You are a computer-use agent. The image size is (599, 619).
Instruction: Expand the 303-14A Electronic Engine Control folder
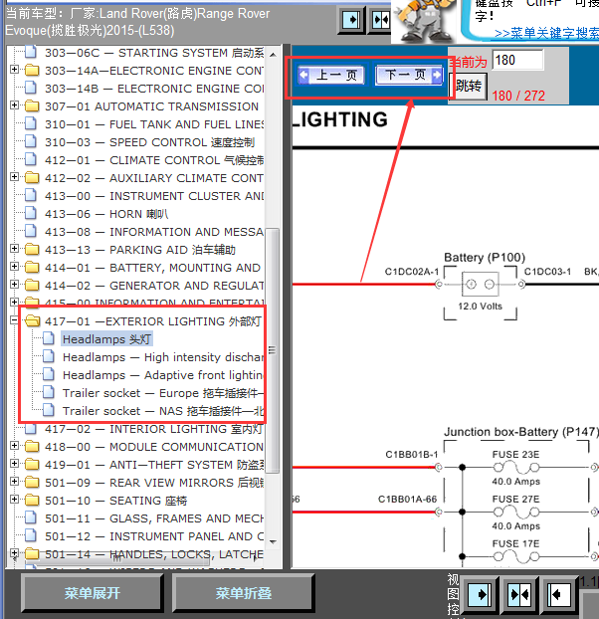pyautogui.click(x=14, y=70)
